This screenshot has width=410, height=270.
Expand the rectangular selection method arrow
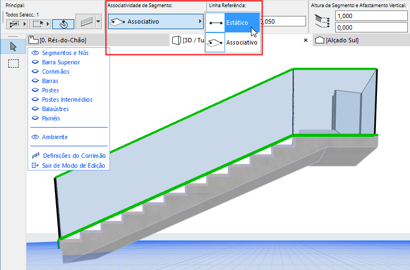point(48,24)
